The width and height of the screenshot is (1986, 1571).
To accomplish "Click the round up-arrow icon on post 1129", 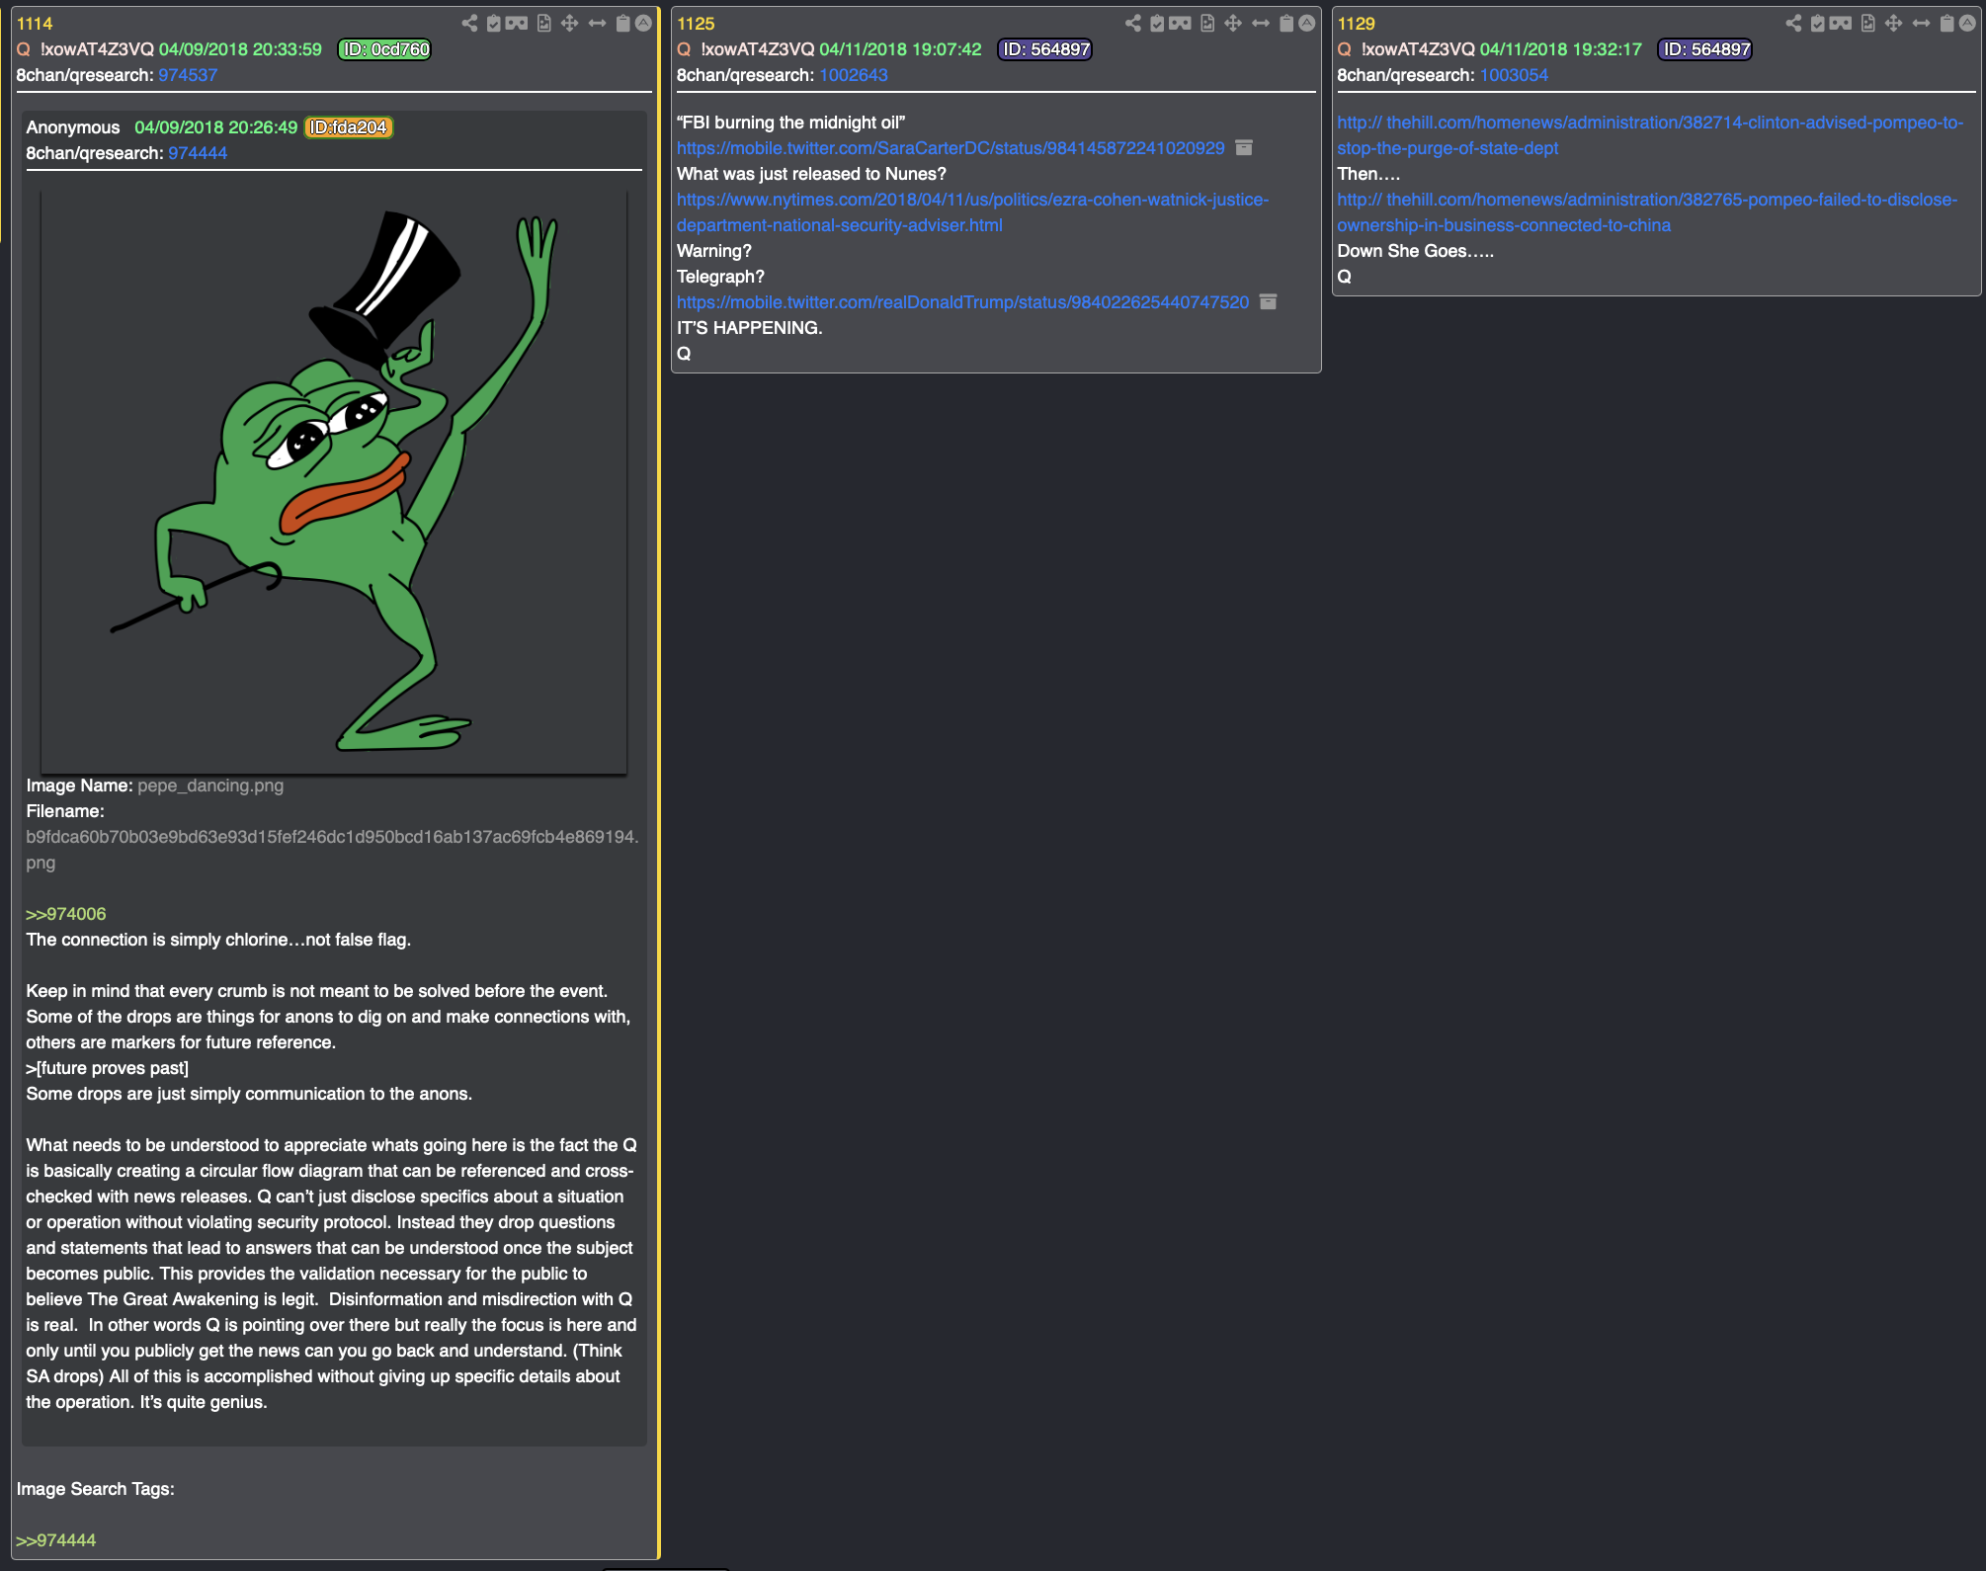I will [1967, 23].
